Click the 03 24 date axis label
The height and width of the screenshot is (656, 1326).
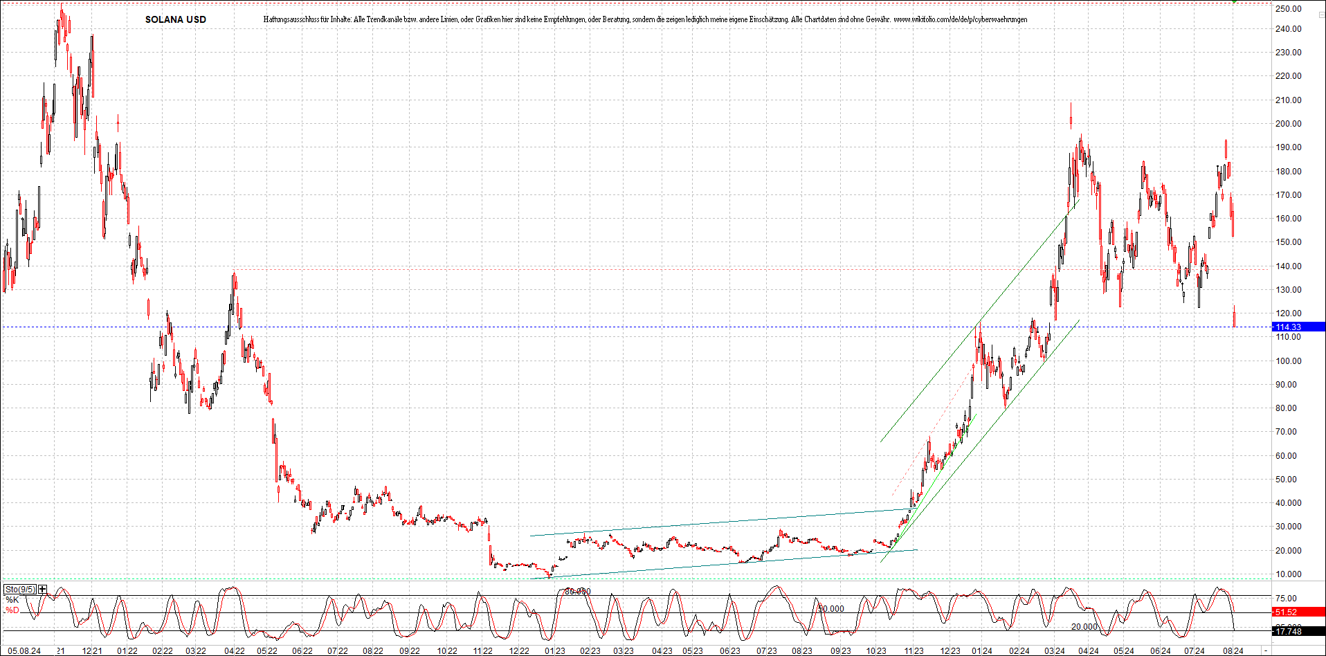1055,651
